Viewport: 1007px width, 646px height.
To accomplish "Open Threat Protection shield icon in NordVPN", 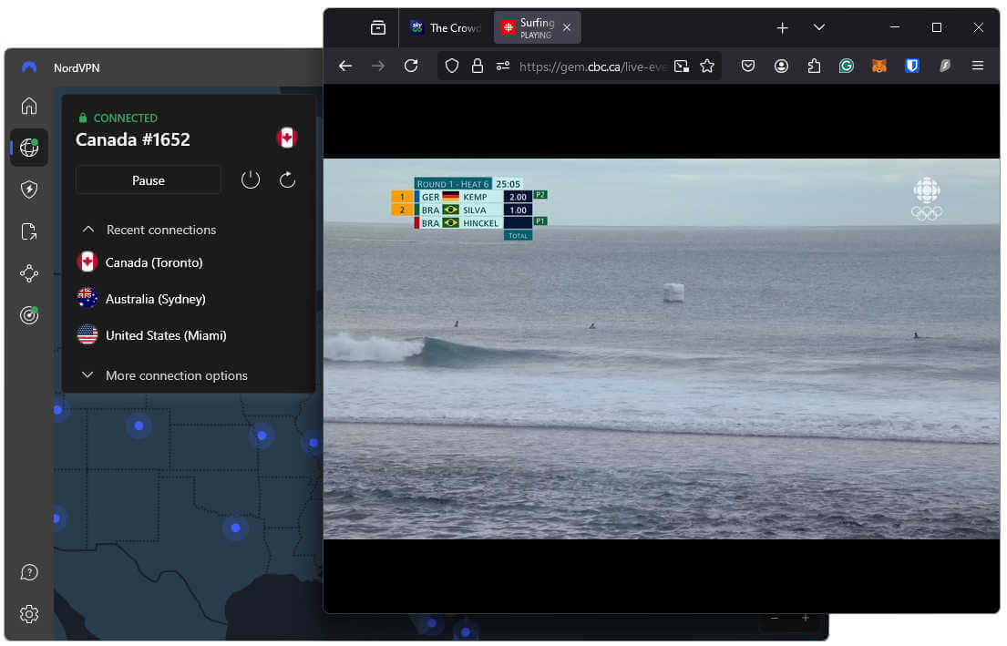I will [x=29, y=190].
